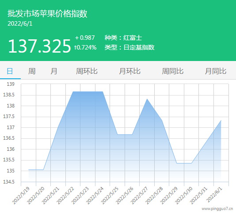Click the 2022/5/30 x-axis date label

coord(184,195)
